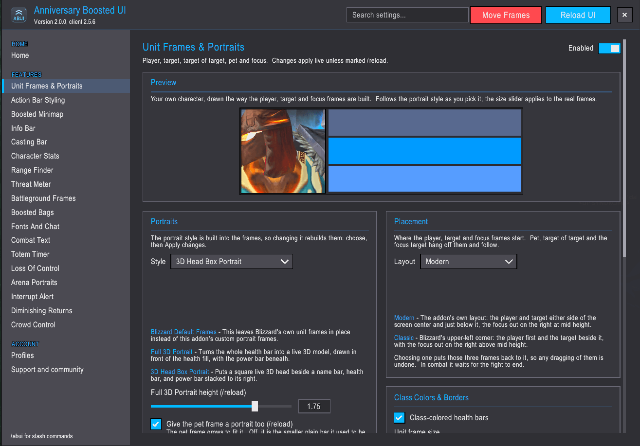Open Support and community page

click(x=47, y=370)
